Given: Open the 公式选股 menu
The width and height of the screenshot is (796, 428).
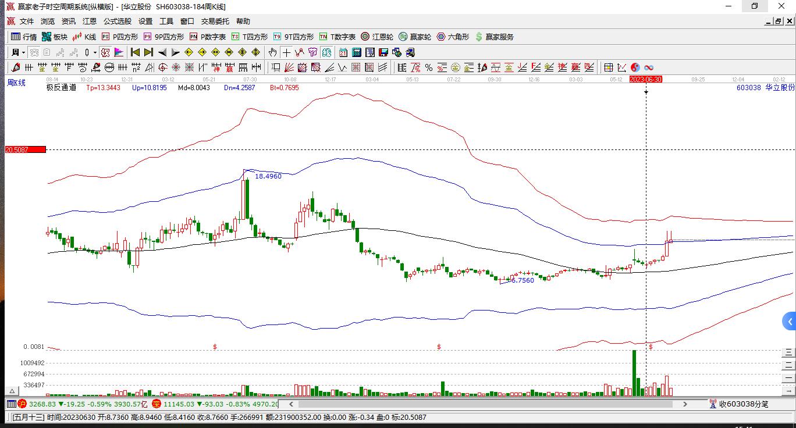Looking at the screenshot, I should [x=118, y=22].
